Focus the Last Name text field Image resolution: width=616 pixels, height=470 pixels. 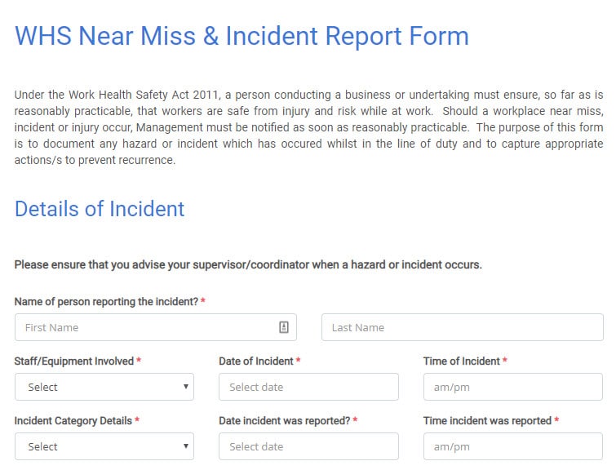click(x=462, y=327)
